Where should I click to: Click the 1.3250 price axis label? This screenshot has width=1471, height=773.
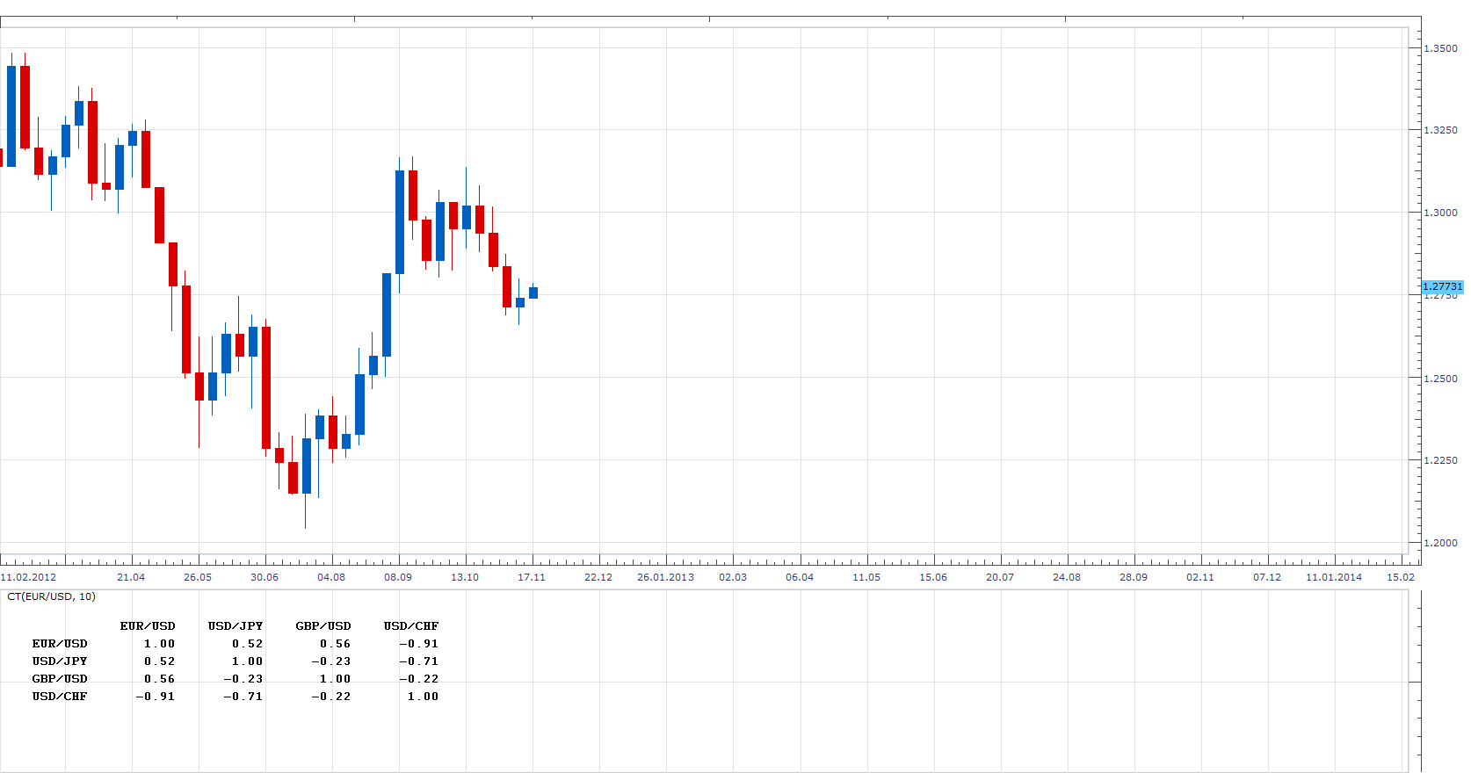(x=1440, y=130)
